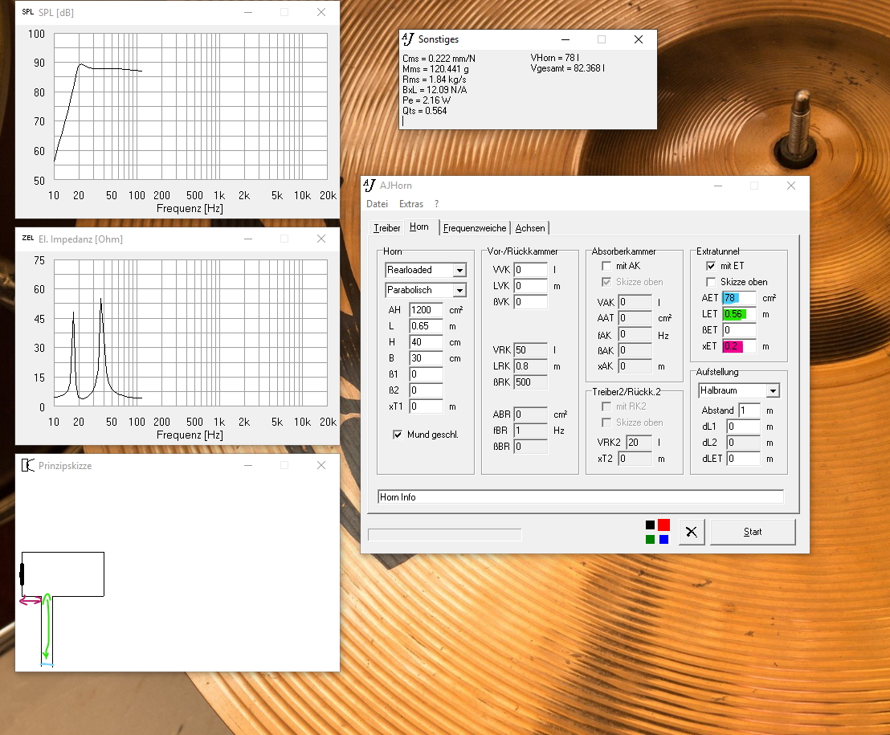The width and height of the screenshot is (890, 735).
Task: Uncheck the 'mit ET' checkbox
Action: coord(711,266)
